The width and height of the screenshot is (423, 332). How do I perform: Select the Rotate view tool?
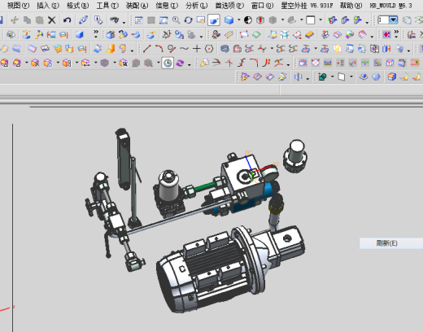[188, 20]
